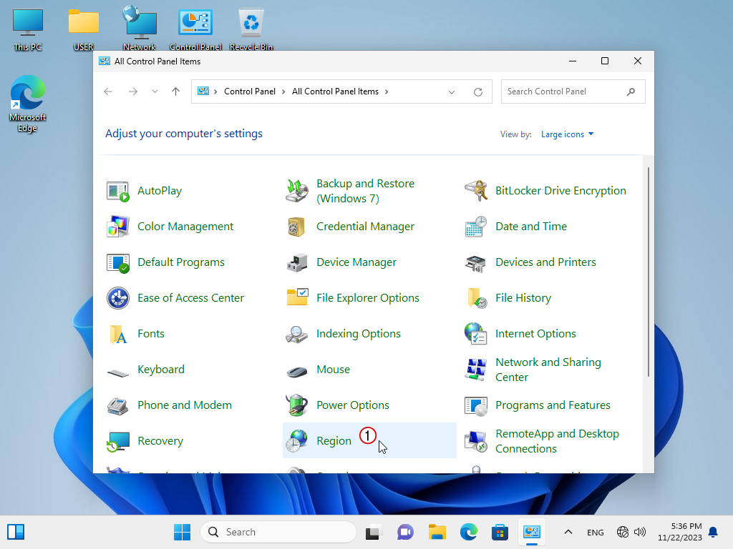Open the Color Management icon

click(x=118, y=227)
